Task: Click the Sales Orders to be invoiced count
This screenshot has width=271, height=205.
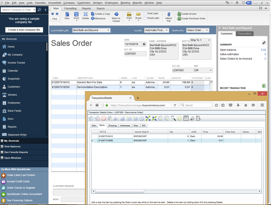Action: (x=265, y=59)
